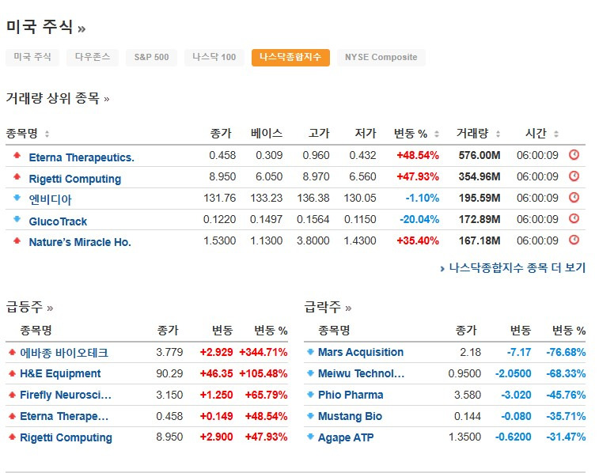Sort by 시간 using its sort arrows
The height and width of the screenshot is (473, 599).
coord(556,134)
